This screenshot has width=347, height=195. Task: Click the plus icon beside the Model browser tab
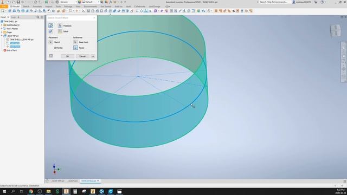coord(18,17)
